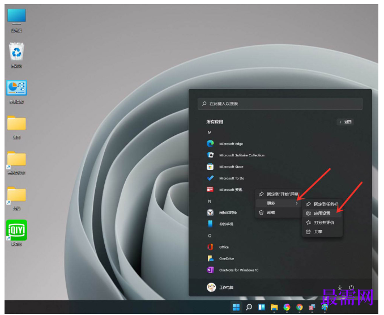Click the red app icon beside Chrome
This screenshot has width=384, height=315.
click(x=312, y=307)
